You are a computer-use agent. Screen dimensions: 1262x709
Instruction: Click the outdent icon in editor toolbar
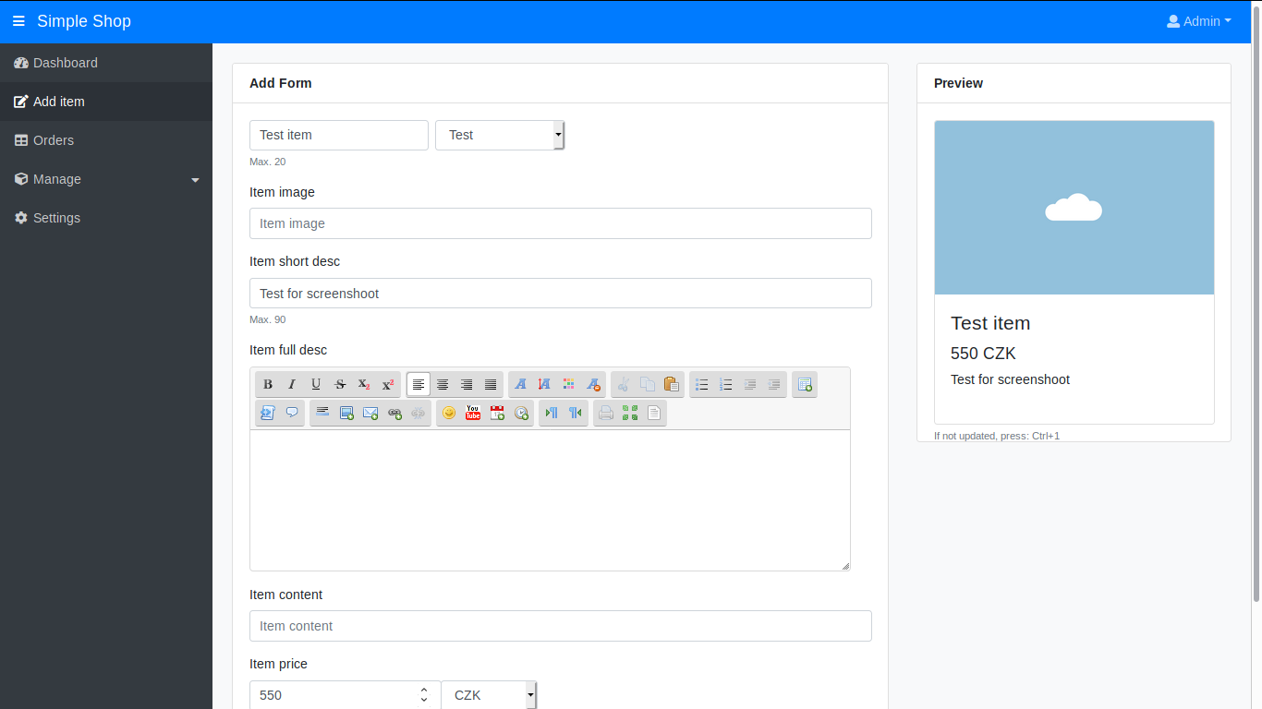click(x=774, y=384)
